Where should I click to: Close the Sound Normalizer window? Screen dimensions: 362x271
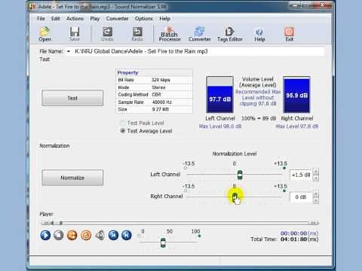pyautogui.click(x=323, y=5)
